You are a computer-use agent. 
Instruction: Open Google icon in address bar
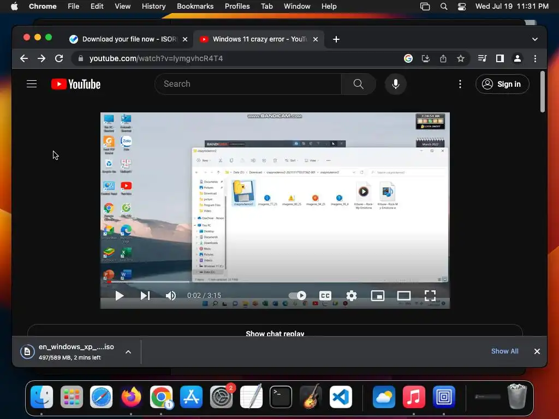pos(408,58)
